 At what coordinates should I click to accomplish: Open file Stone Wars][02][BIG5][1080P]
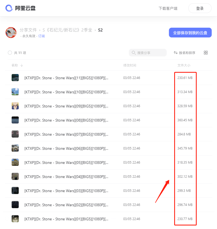[x=66, y=205]
